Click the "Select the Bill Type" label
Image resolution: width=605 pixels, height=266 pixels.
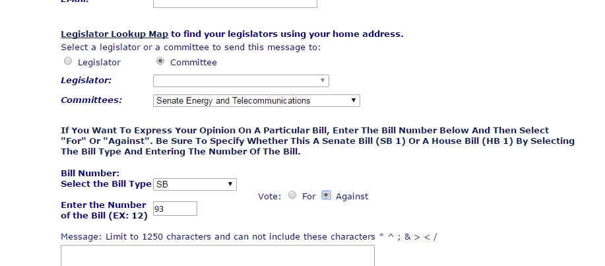coord(106,184)
